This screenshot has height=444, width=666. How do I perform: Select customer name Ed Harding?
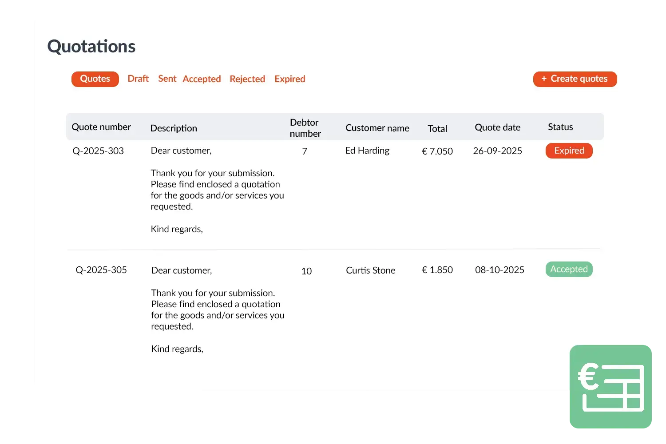tap(367, 151)
